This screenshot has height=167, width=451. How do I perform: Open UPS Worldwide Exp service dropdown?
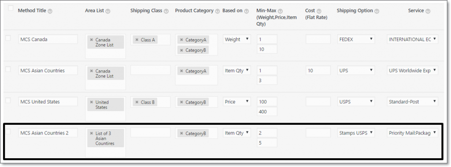412,70
